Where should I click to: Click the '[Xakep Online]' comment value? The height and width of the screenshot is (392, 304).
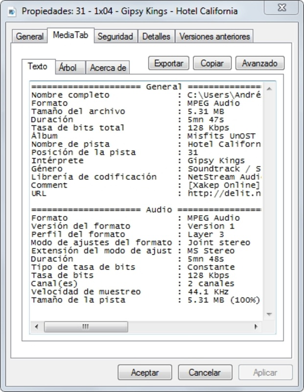pyautogui.click(x=224, y=185)
